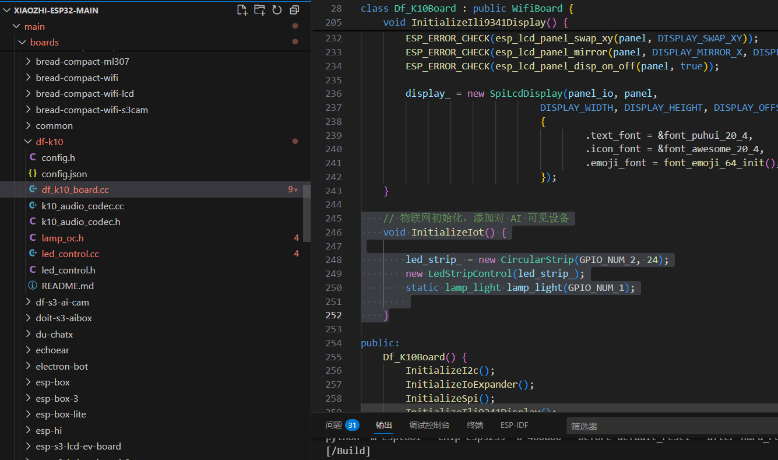Click the New Folder icon in explorer header

click(x=259, y=9)
